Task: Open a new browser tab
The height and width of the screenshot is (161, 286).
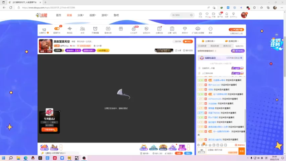Action: point(45,3)
